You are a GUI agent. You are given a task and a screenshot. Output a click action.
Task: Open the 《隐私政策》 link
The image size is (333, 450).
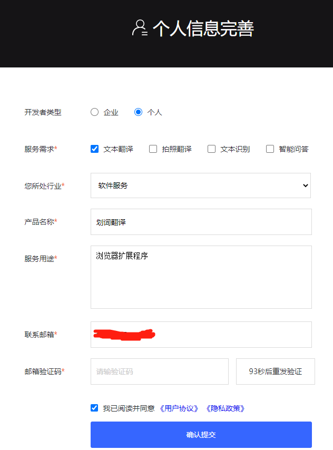pyautogui.click(x=226, y=408)
